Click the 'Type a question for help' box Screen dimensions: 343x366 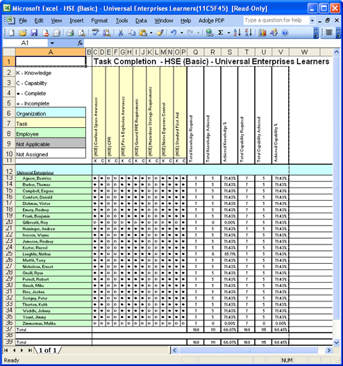click(276, 21)
